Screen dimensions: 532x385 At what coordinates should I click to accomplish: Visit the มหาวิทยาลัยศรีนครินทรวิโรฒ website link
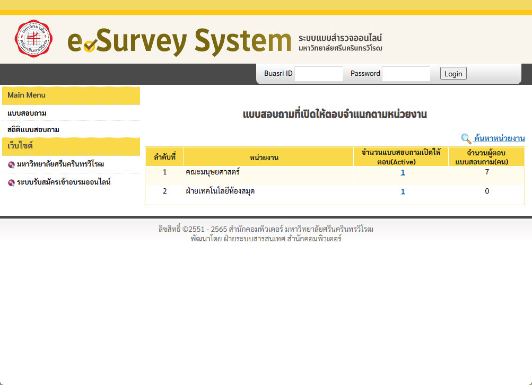[60, 164]
